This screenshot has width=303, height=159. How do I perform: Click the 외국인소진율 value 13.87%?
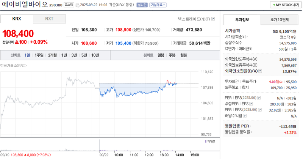(x=289, y=71)
